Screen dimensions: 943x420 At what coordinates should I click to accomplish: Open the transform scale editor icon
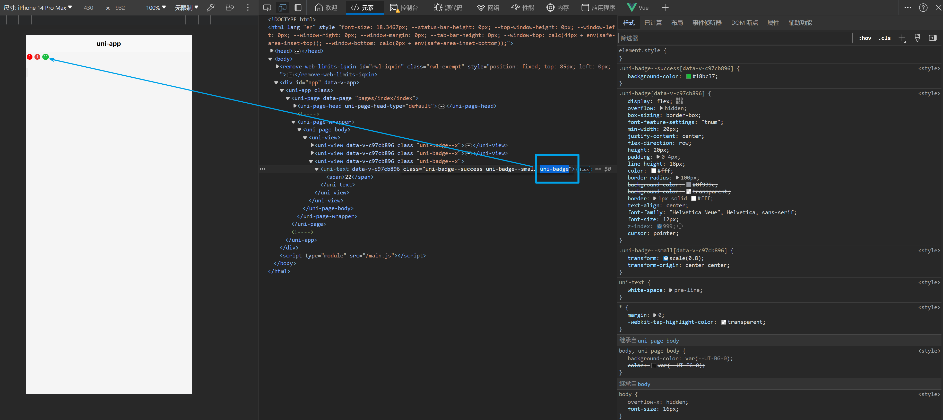click(x=665, y=258)
